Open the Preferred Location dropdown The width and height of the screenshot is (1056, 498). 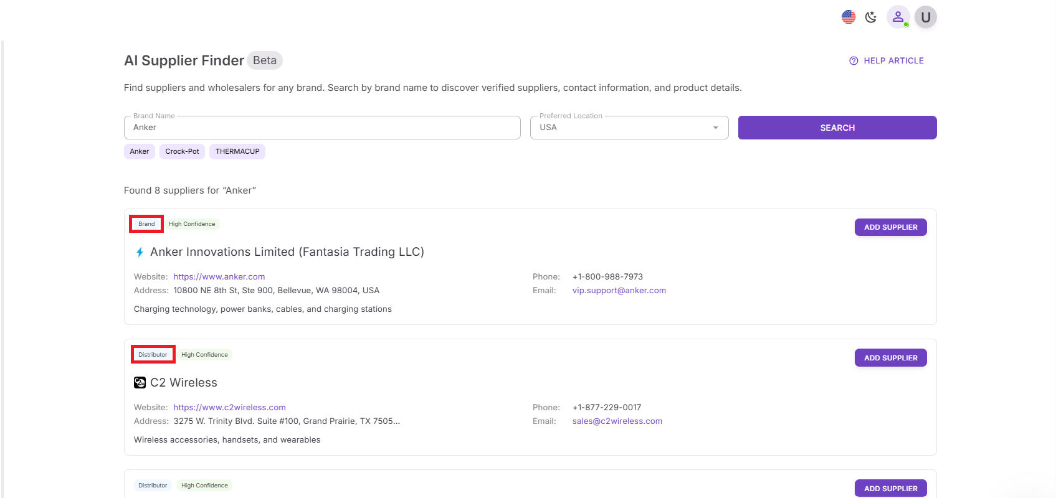pyautogui.click(x=629, y=128)
